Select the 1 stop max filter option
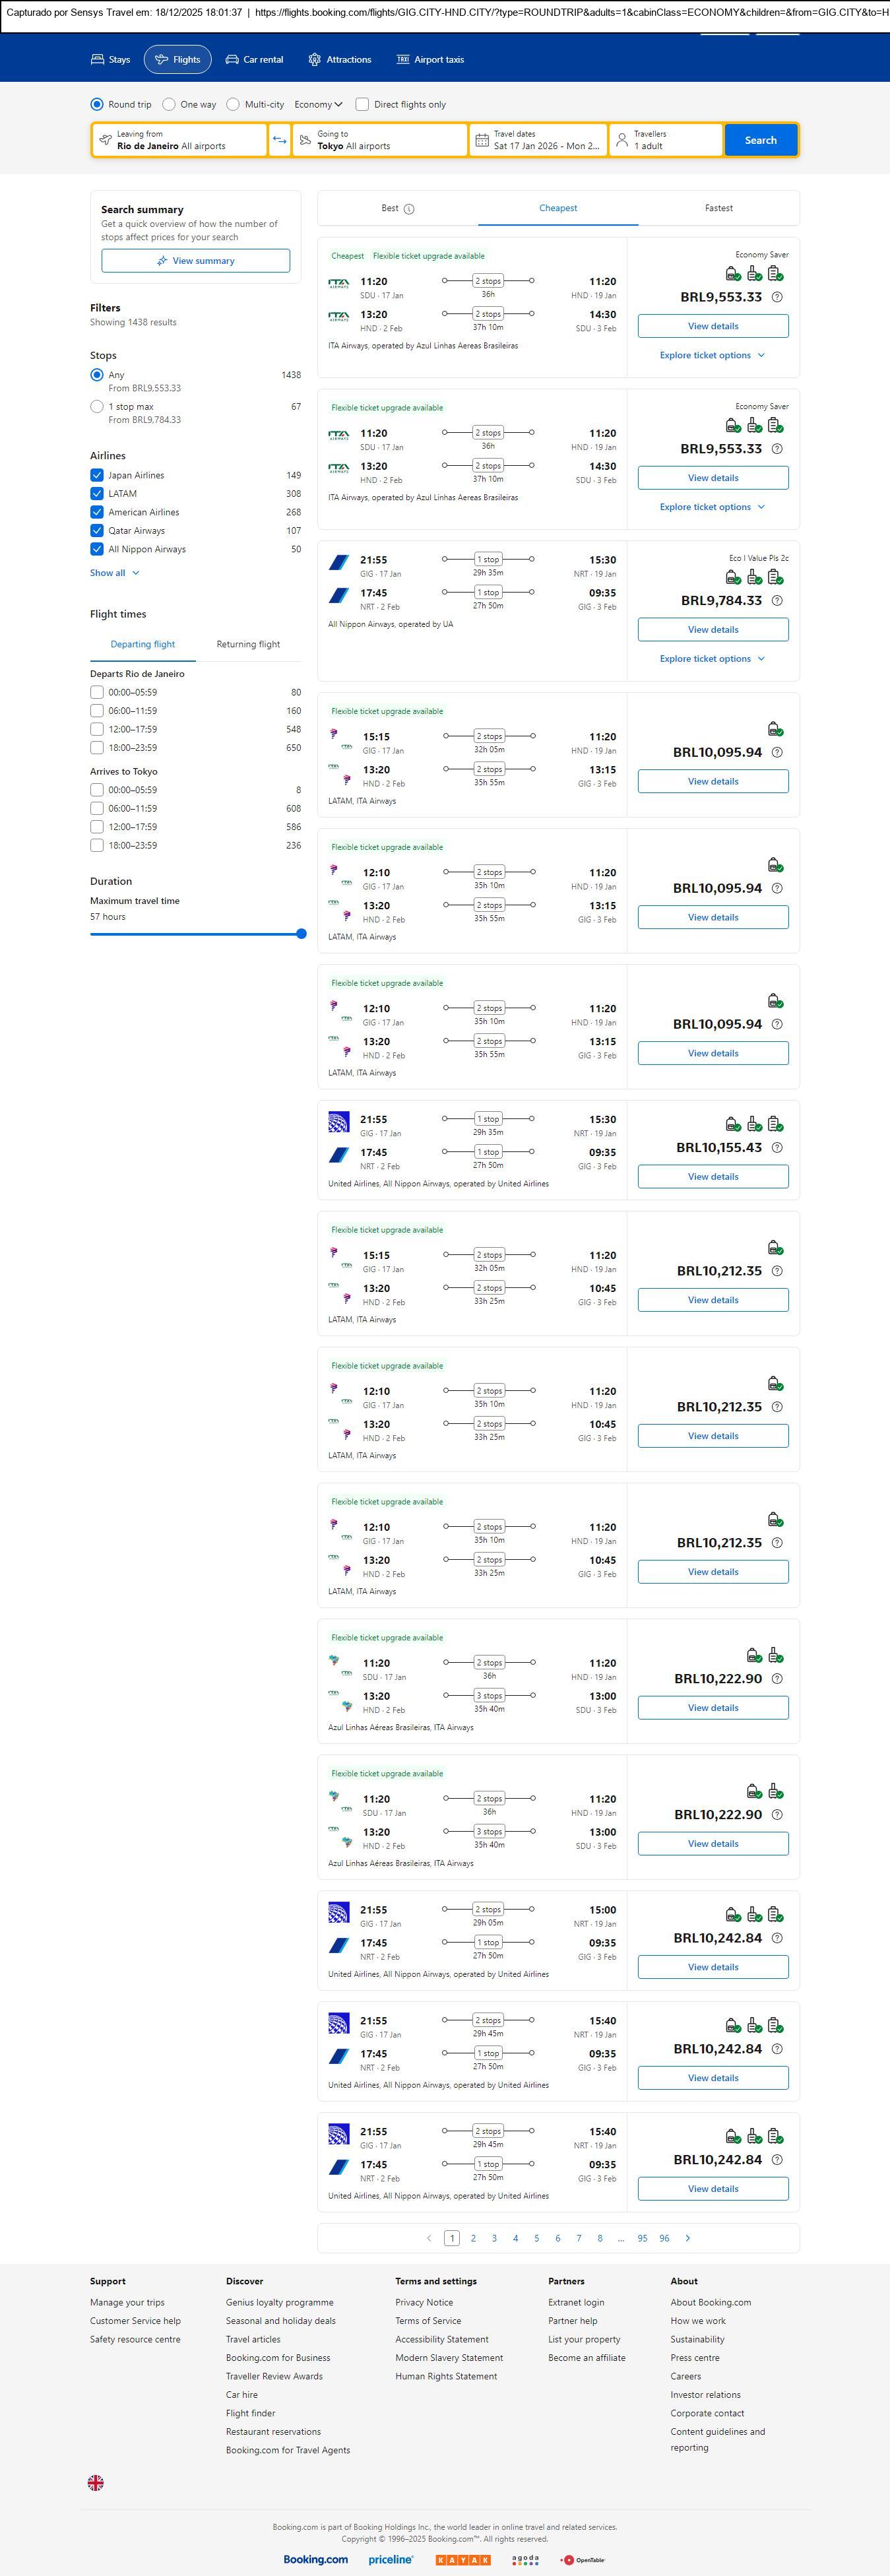The image size is (890, 2576). coord(97,407)
